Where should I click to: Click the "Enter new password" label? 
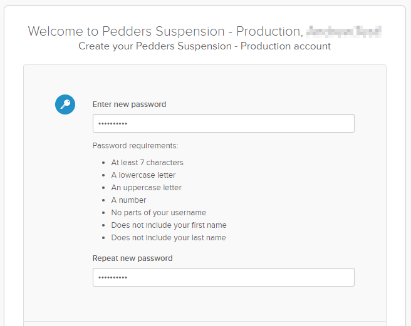(129, 104)
